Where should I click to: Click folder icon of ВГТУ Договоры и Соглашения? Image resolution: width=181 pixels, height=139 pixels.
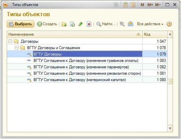[x=23, y=48]
